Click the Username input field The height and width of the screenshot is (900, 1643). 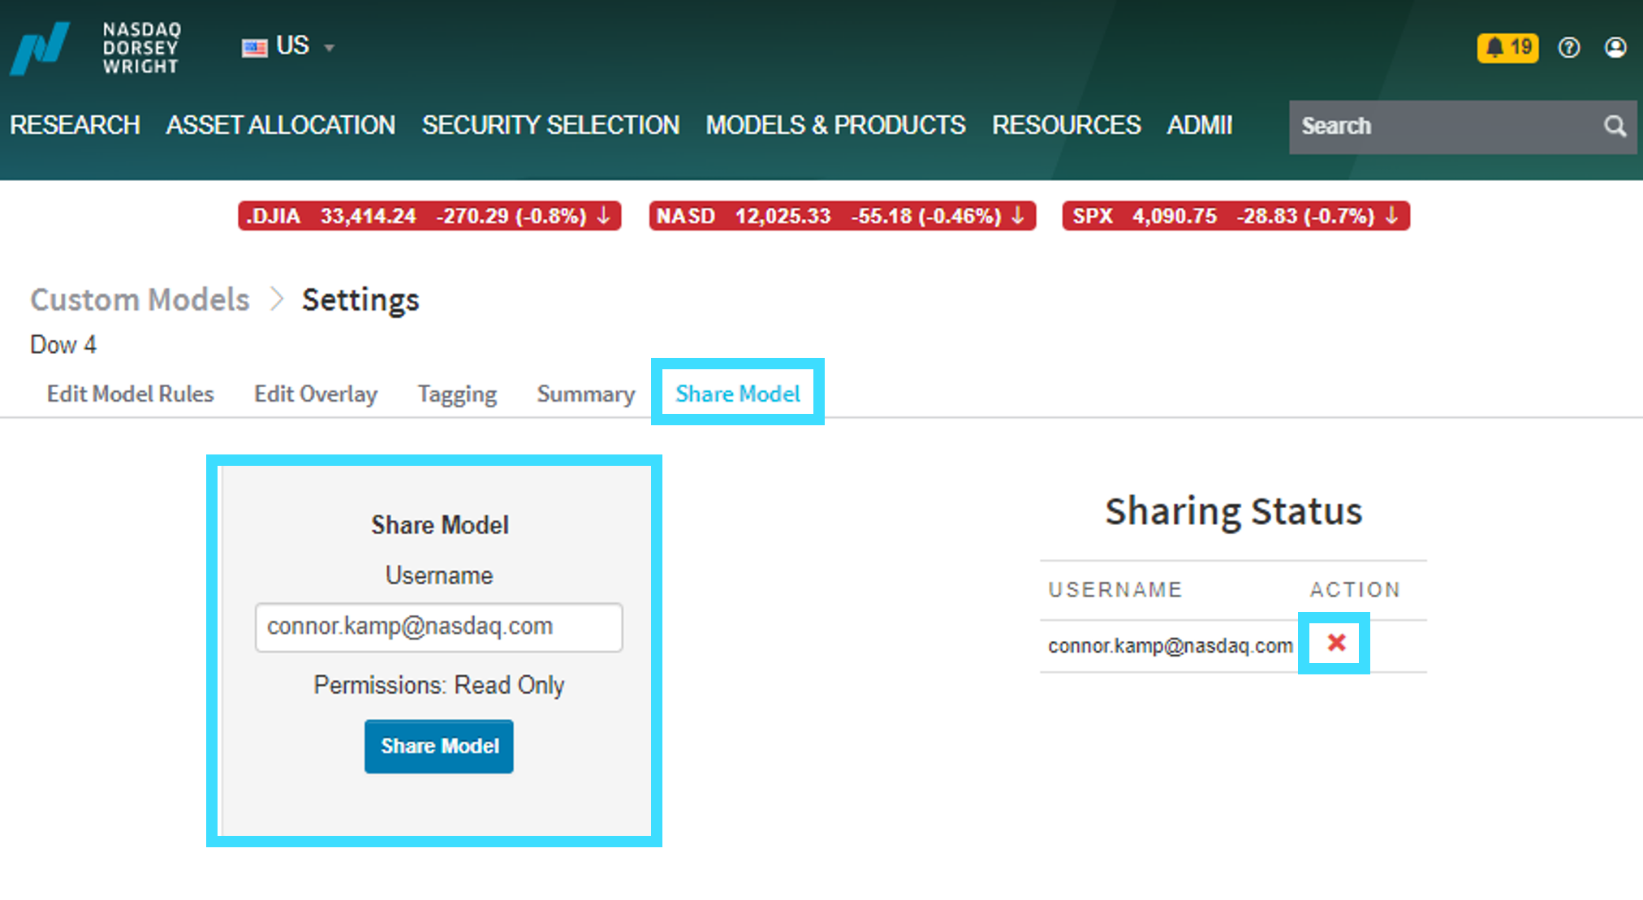tap(438, 627)
